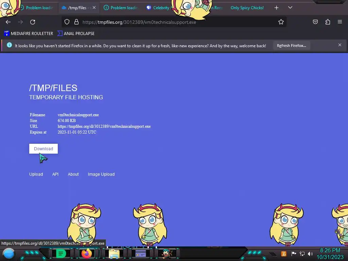
Task: Open the tmpfiles.org/dl file URL link
Action: (x=104, y=126)
